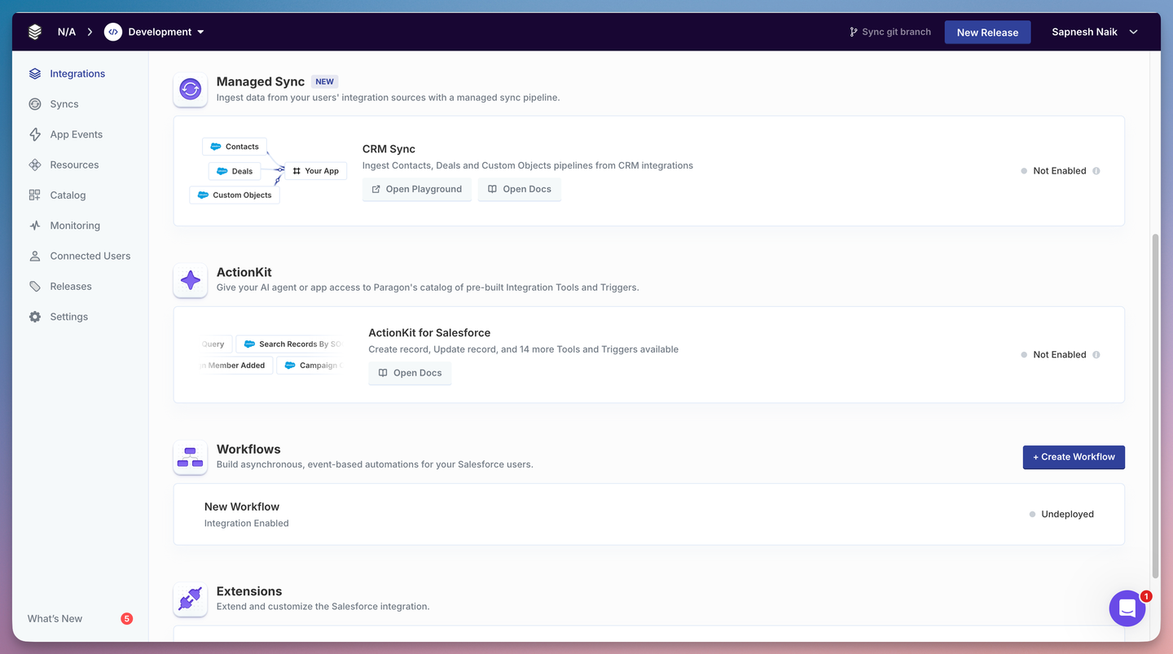Click the Sync git branch link
This screenshot has width=1173, height=654.
tap(890, 32)
